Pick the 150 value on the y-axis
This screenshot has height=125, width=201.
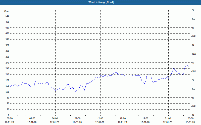(8, 86)
